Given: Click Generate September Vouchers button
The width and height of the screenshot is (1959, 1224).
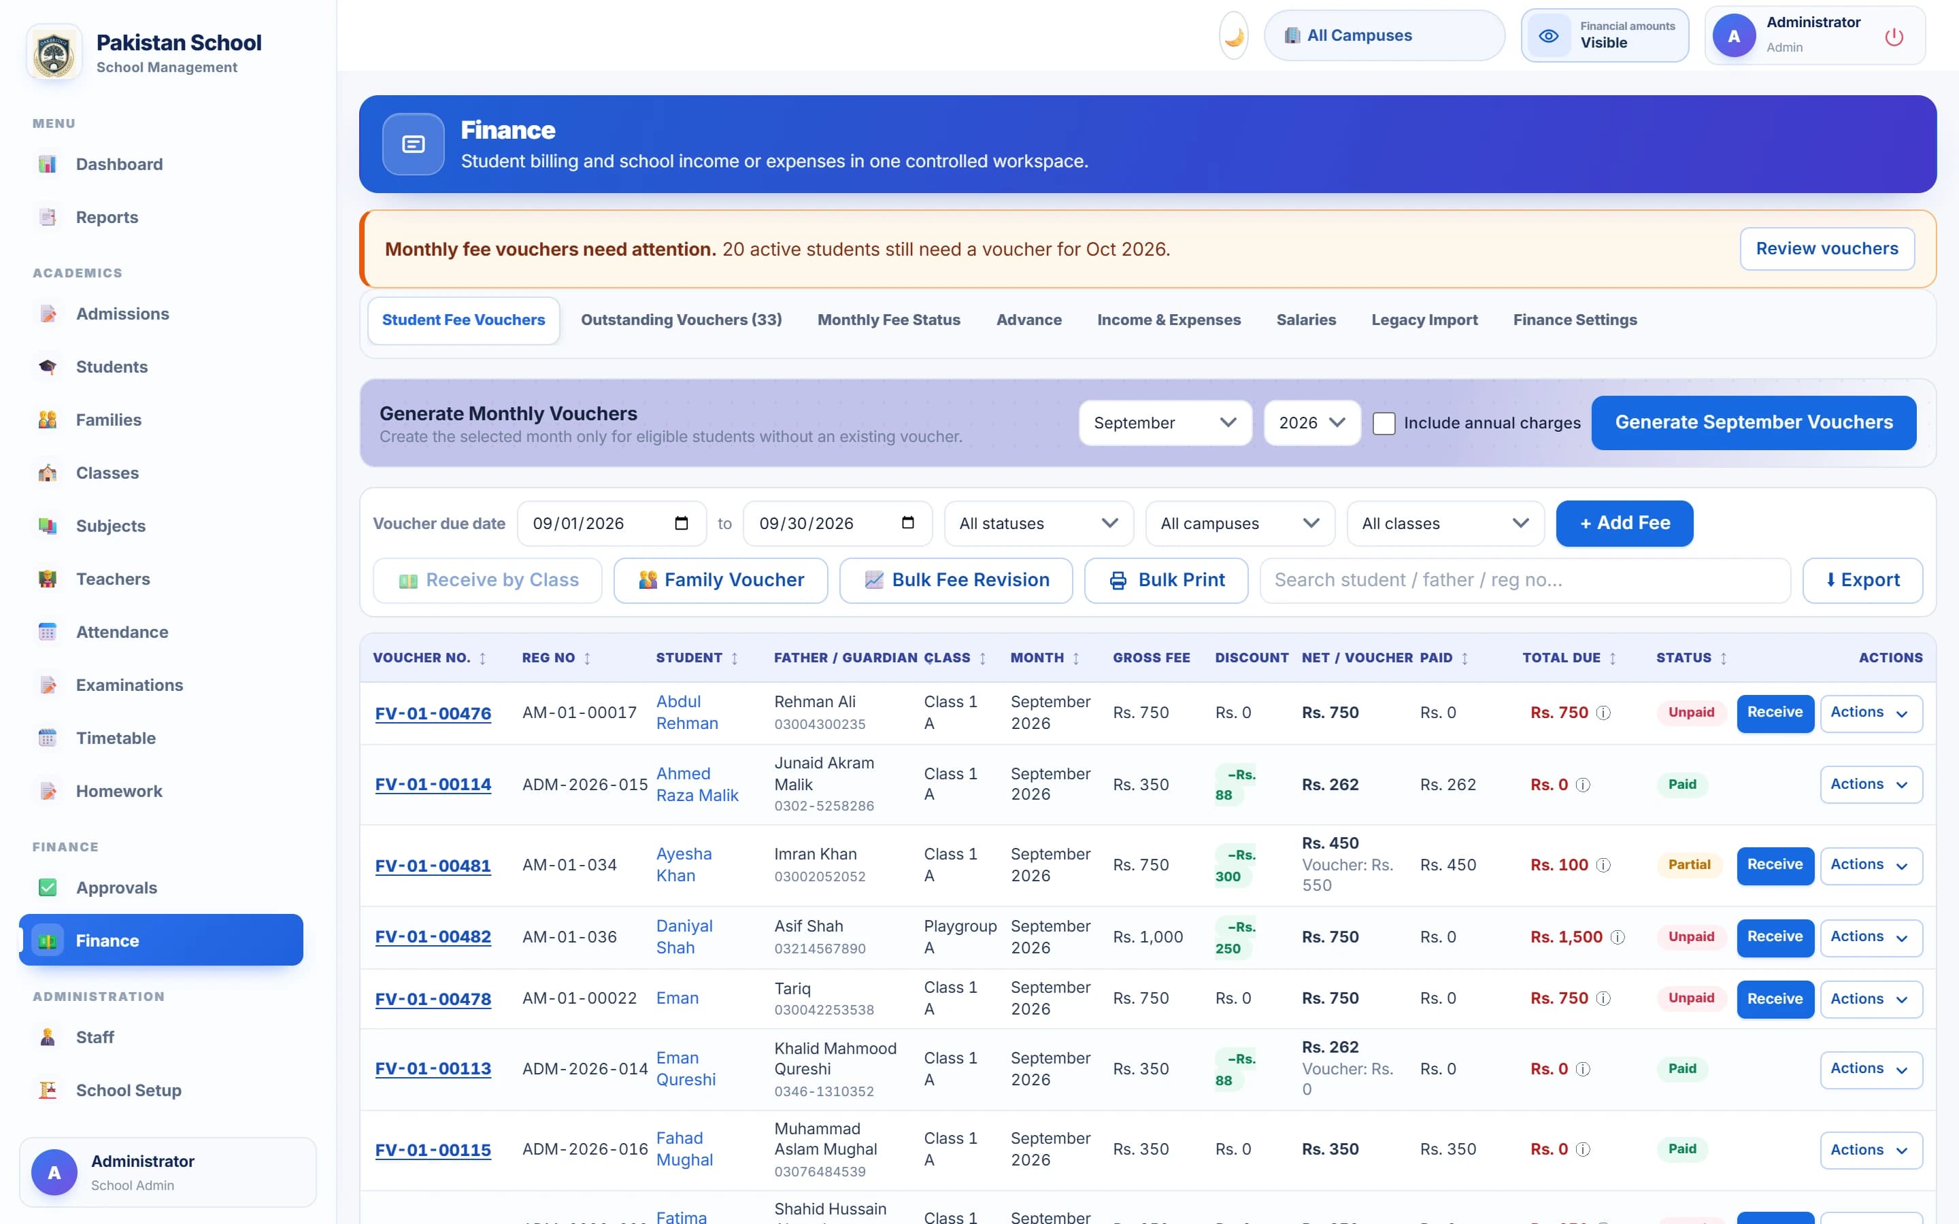Looking at the screenshot, I should tap(1754, 422).
